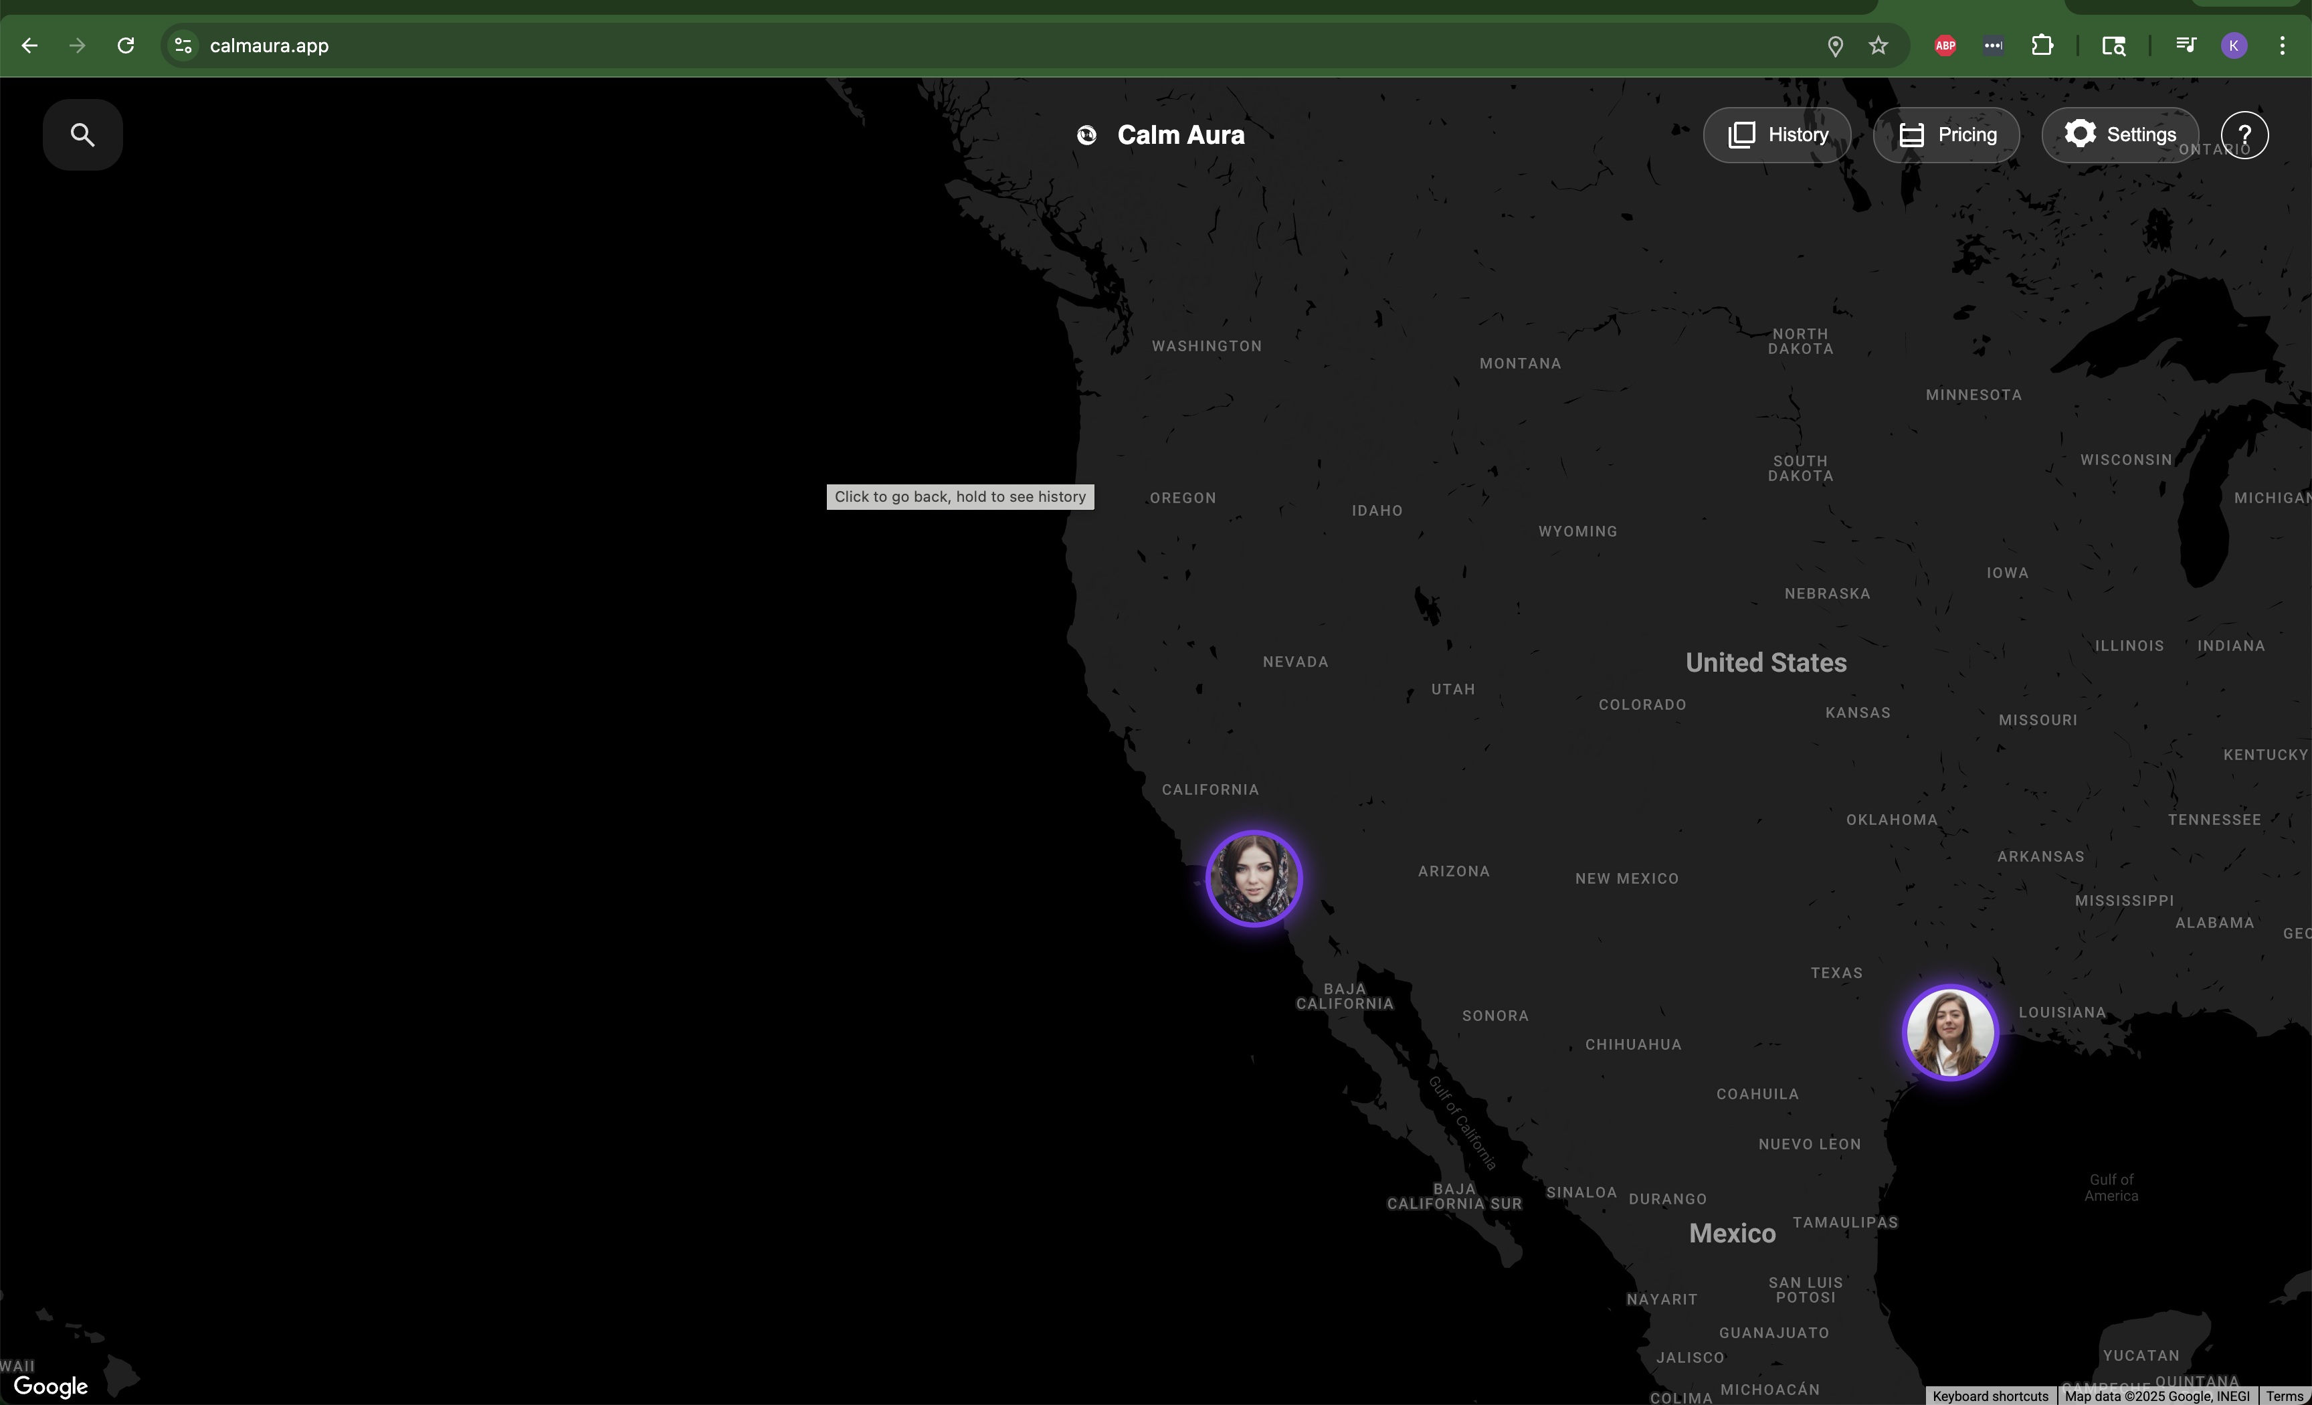The image size is (2312, 1405).
Task: Open the map search magnifier button
Action: [x=82, y=135]
